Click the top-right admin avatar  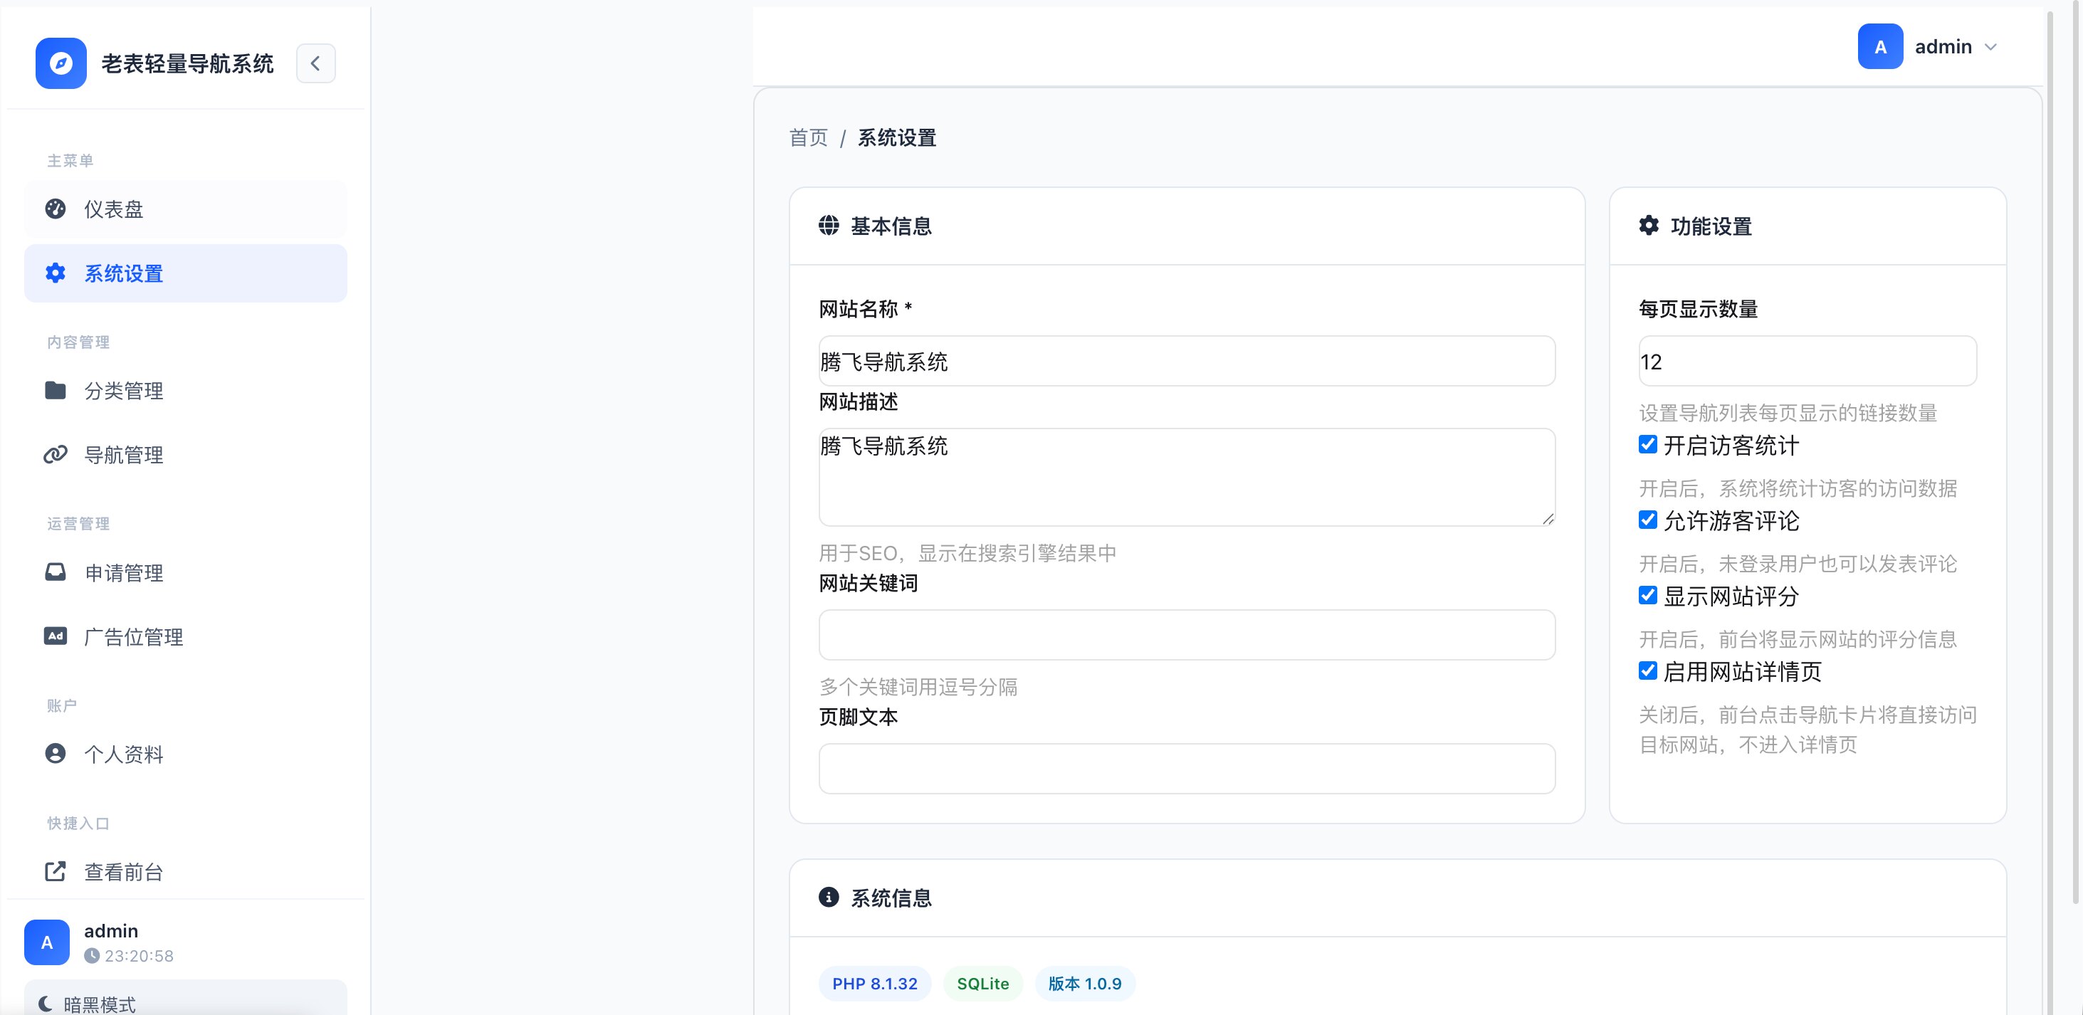click(1880, 46)
